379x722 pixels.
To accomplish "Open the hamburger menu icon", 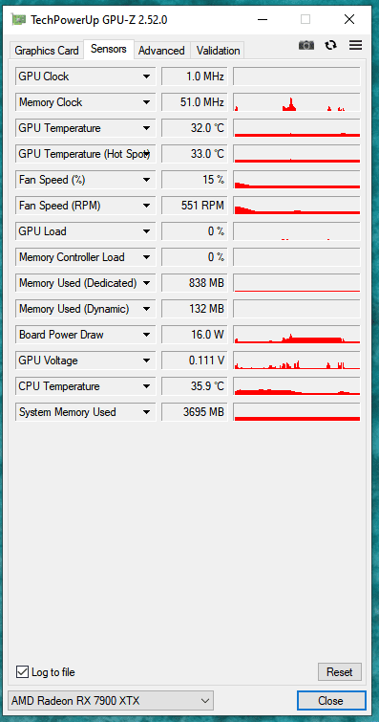I will coord(355,45).
